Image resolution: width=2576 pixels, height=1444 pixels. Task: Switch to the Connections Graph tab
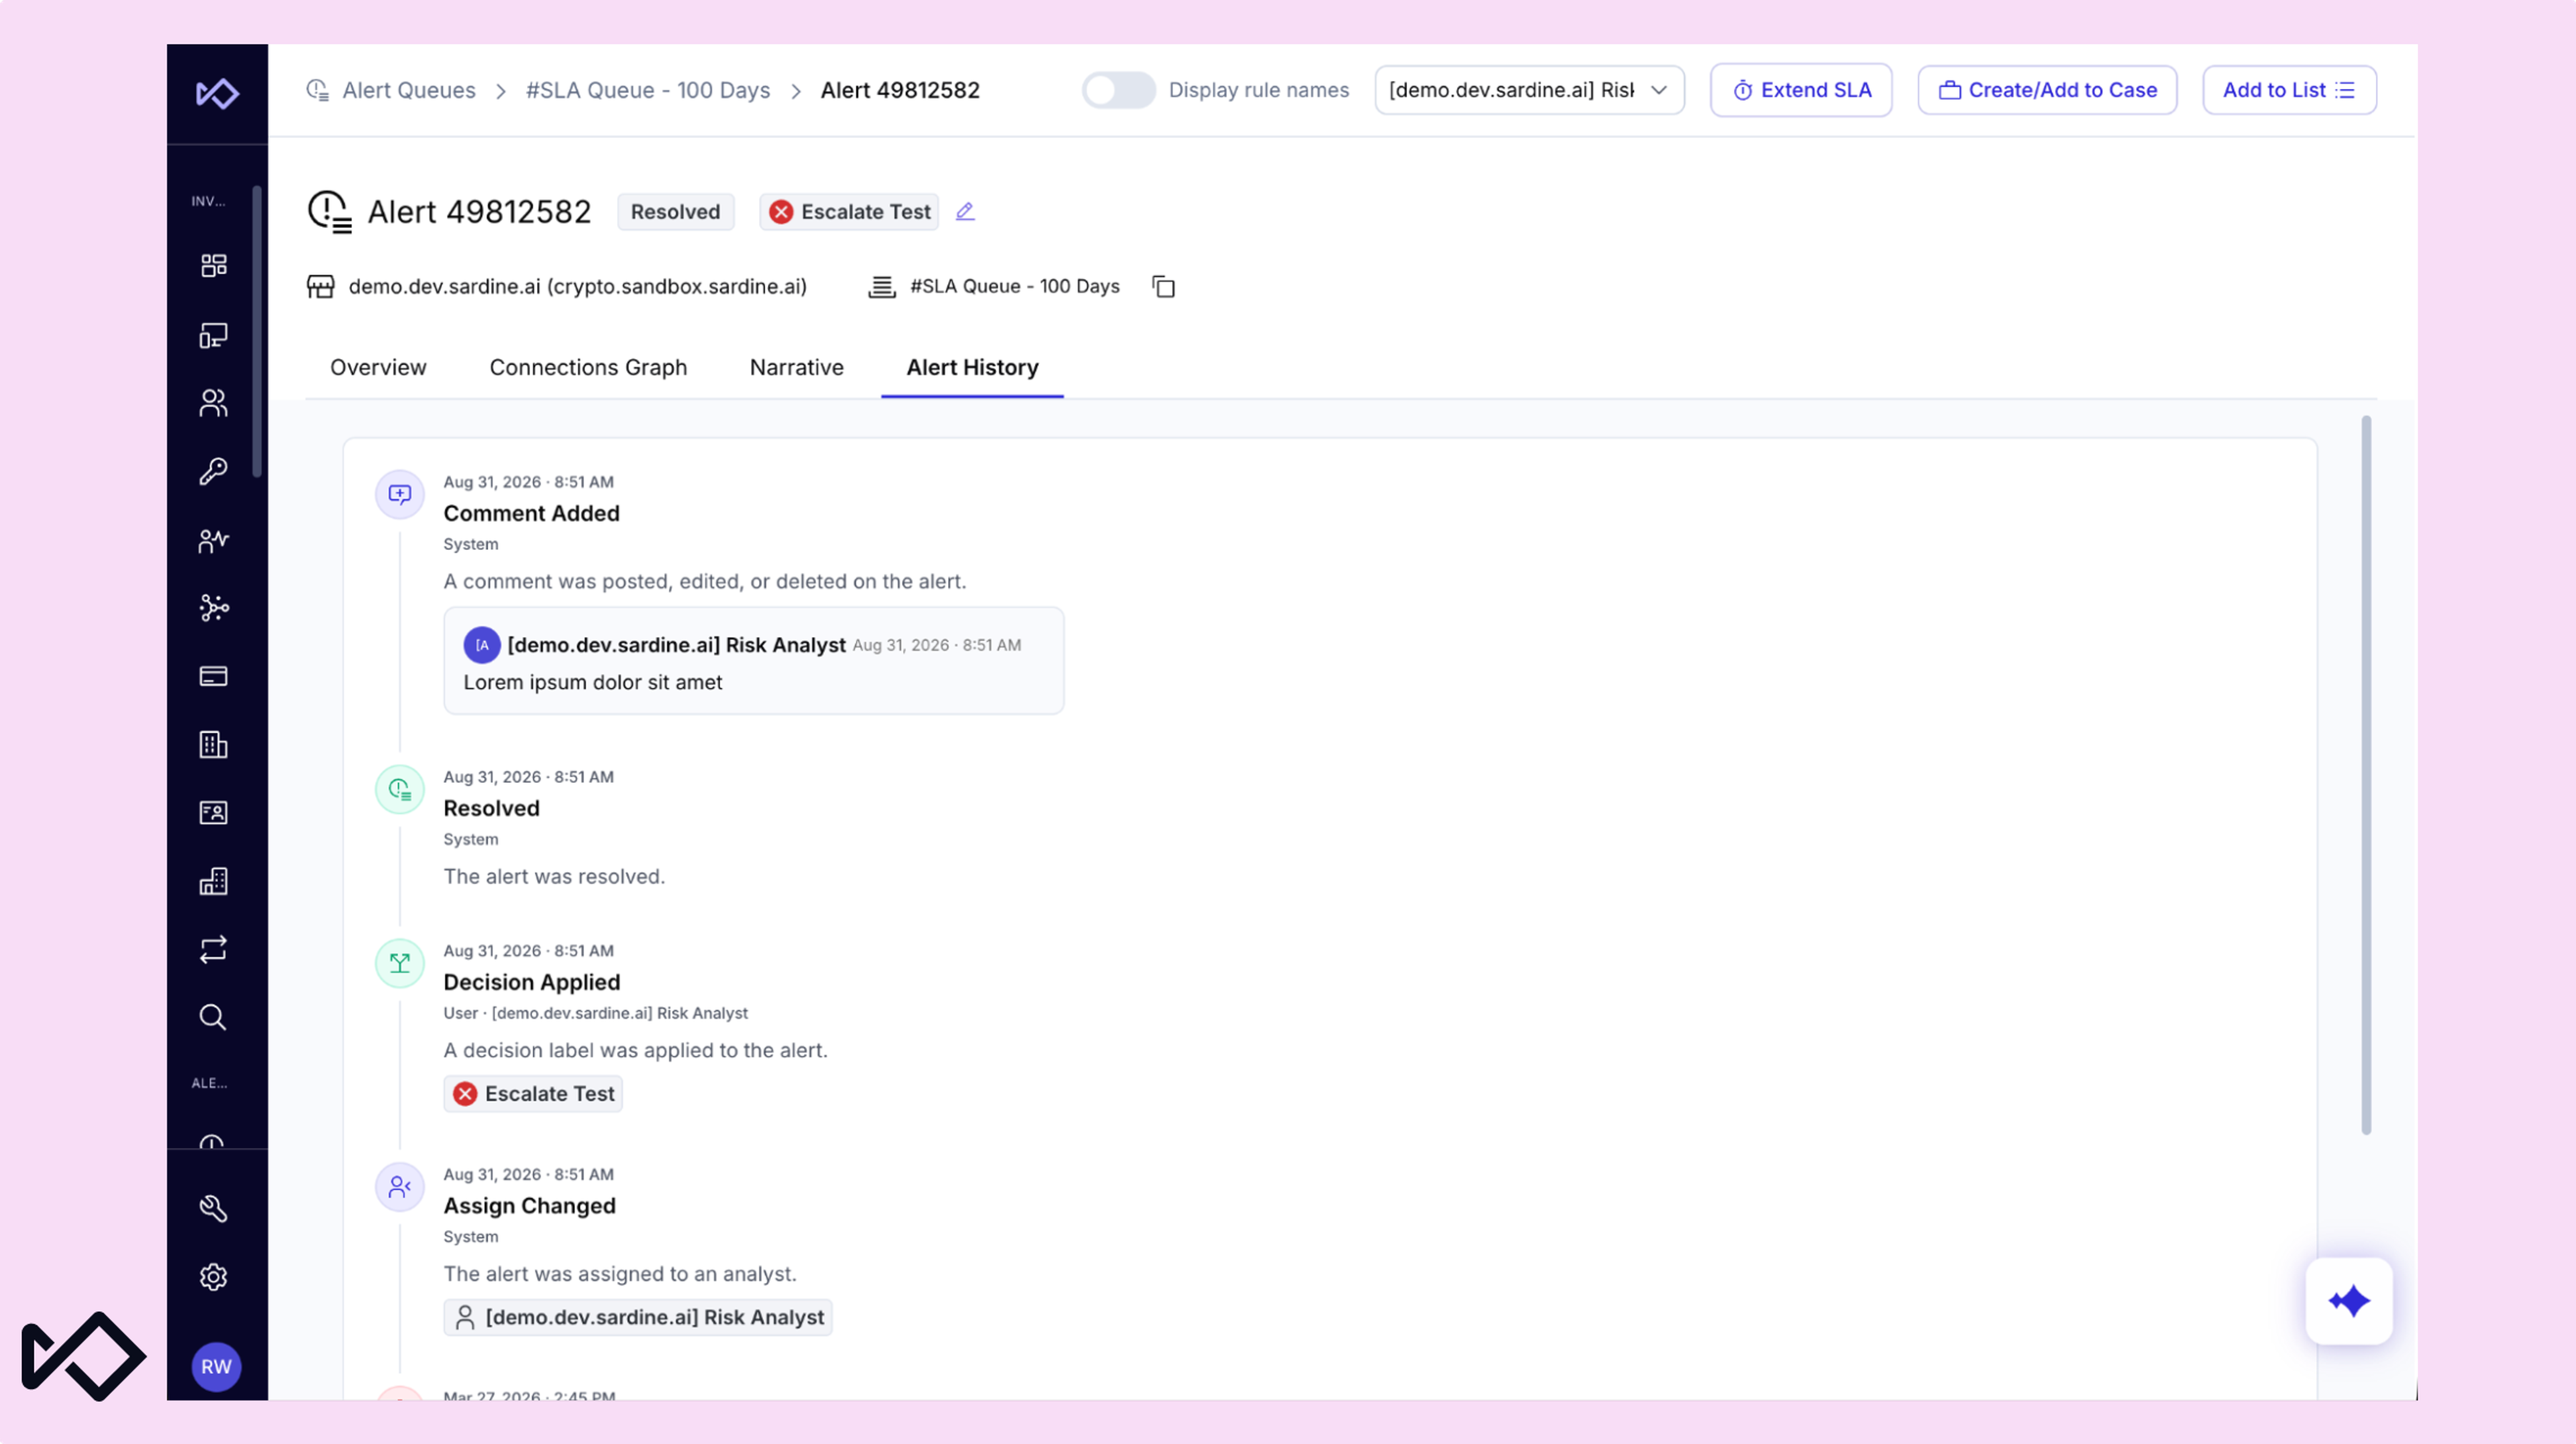588,367
